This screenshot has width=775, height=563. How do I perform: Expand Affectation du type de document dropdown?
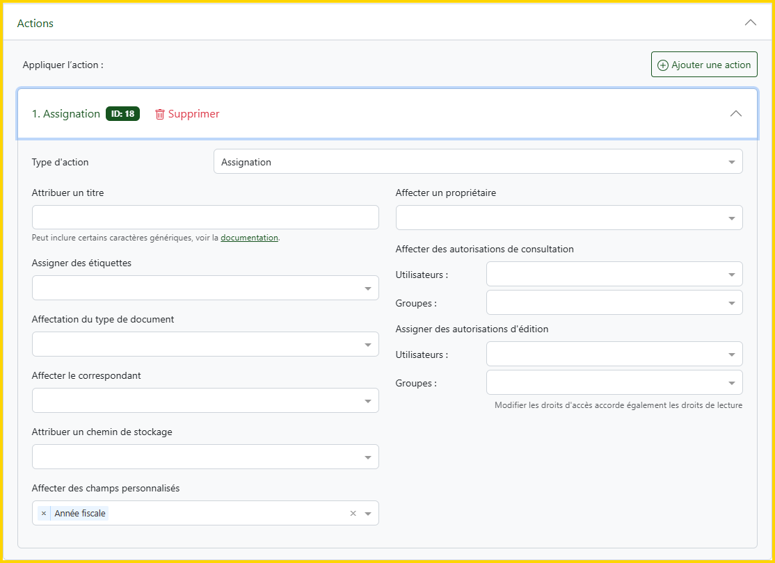[205, 344]
